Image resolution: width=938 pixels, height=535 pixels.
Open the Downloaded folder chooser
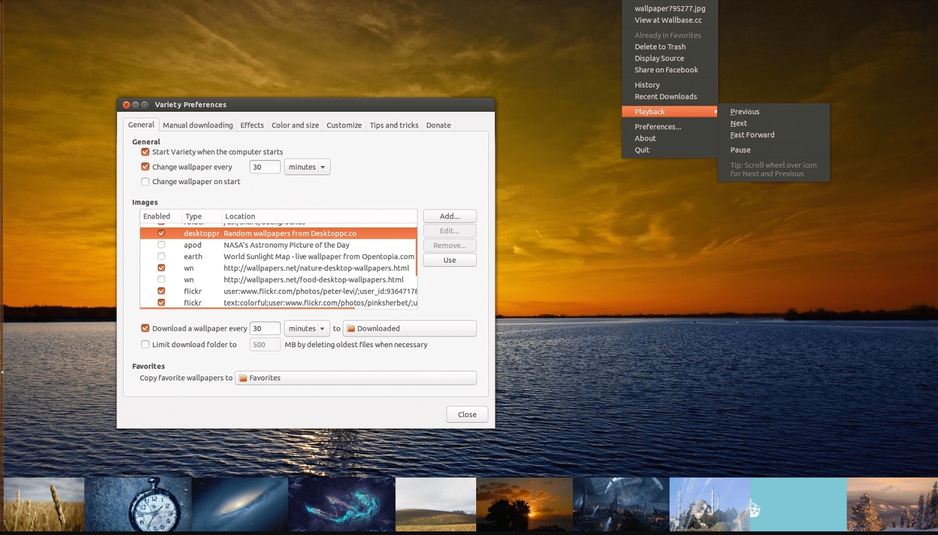point(409,328)
